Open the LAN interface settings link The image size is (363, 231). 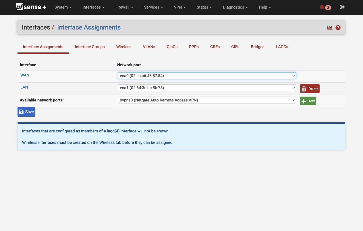tap(24, 87)
